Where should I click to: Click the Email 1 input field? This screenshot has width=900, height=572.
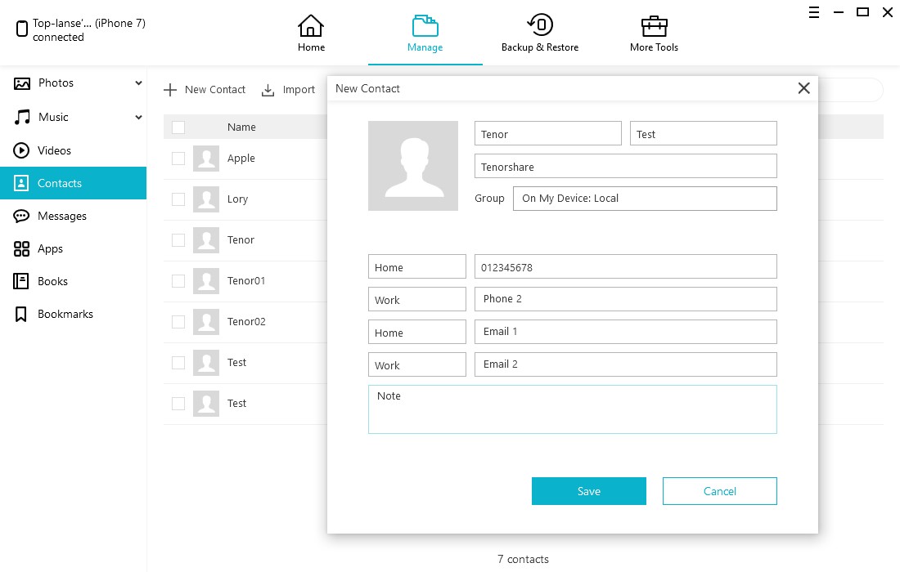point(626,332)
